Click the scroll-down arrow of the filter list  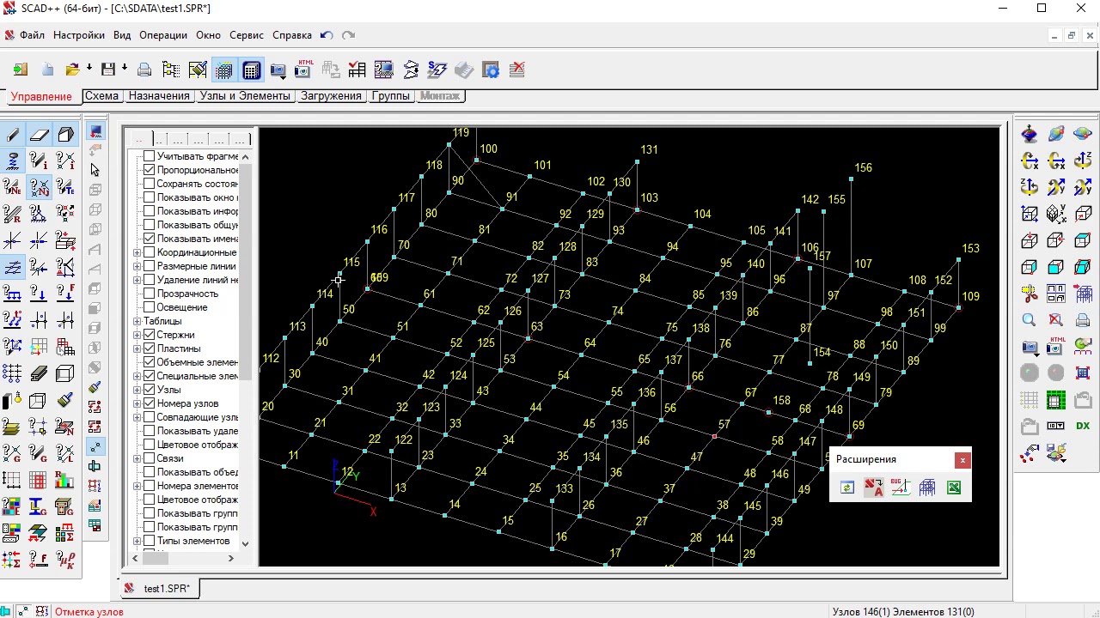click(x=246, y=543)
